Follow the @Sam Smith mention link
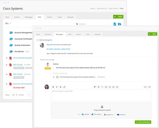159x128 pixels. pyautogui.click(x=66, y=49)
